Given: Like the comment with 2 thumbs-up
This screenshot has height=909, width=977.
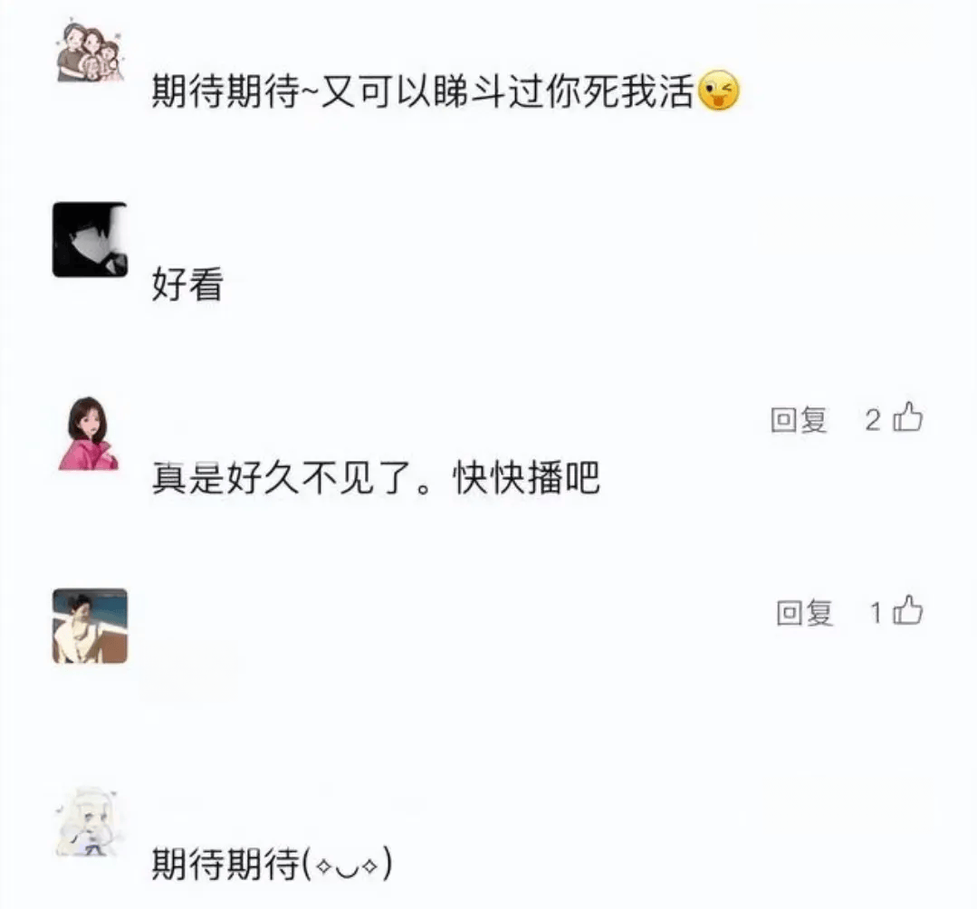Looking at the screenshot, I should coord(907,417).
